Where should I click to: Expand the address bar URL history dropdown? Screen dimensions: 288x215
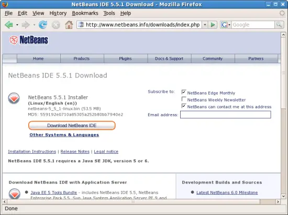(205, 25)
